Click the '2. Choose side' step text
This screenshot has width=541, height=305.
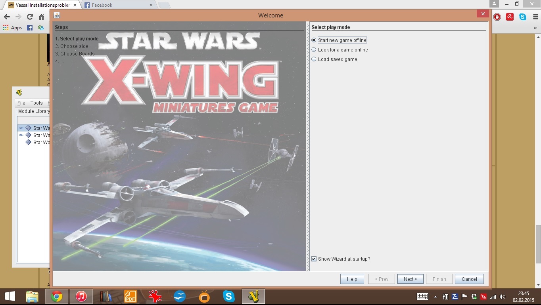point(72,46)
